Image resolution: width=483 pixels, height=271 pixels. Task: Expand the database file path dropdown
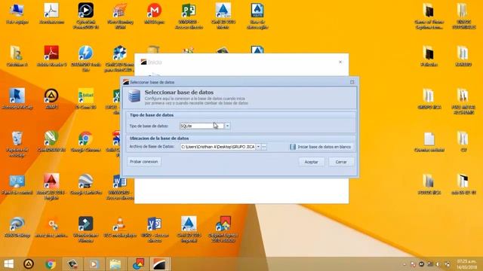[258, 147]
